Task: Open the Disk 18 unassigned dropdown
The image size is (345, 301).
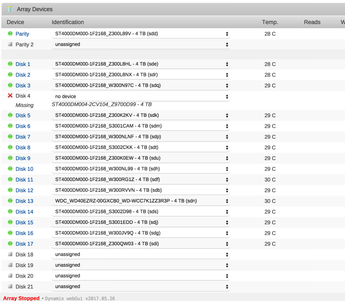Action: pos(141,254)
